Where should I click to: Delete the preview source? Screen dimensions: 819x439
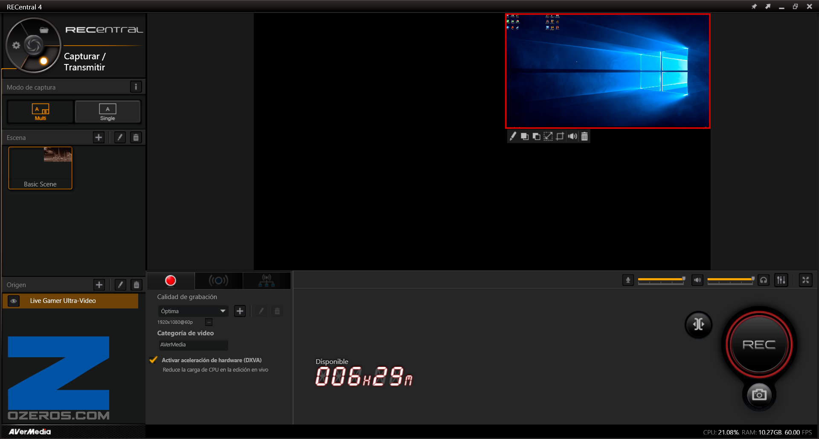[x=584, y=136]
